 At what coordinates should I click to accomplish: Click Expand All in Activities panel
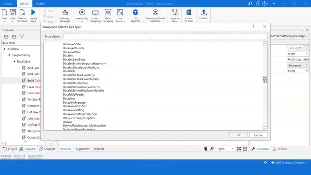click(6, 36)
